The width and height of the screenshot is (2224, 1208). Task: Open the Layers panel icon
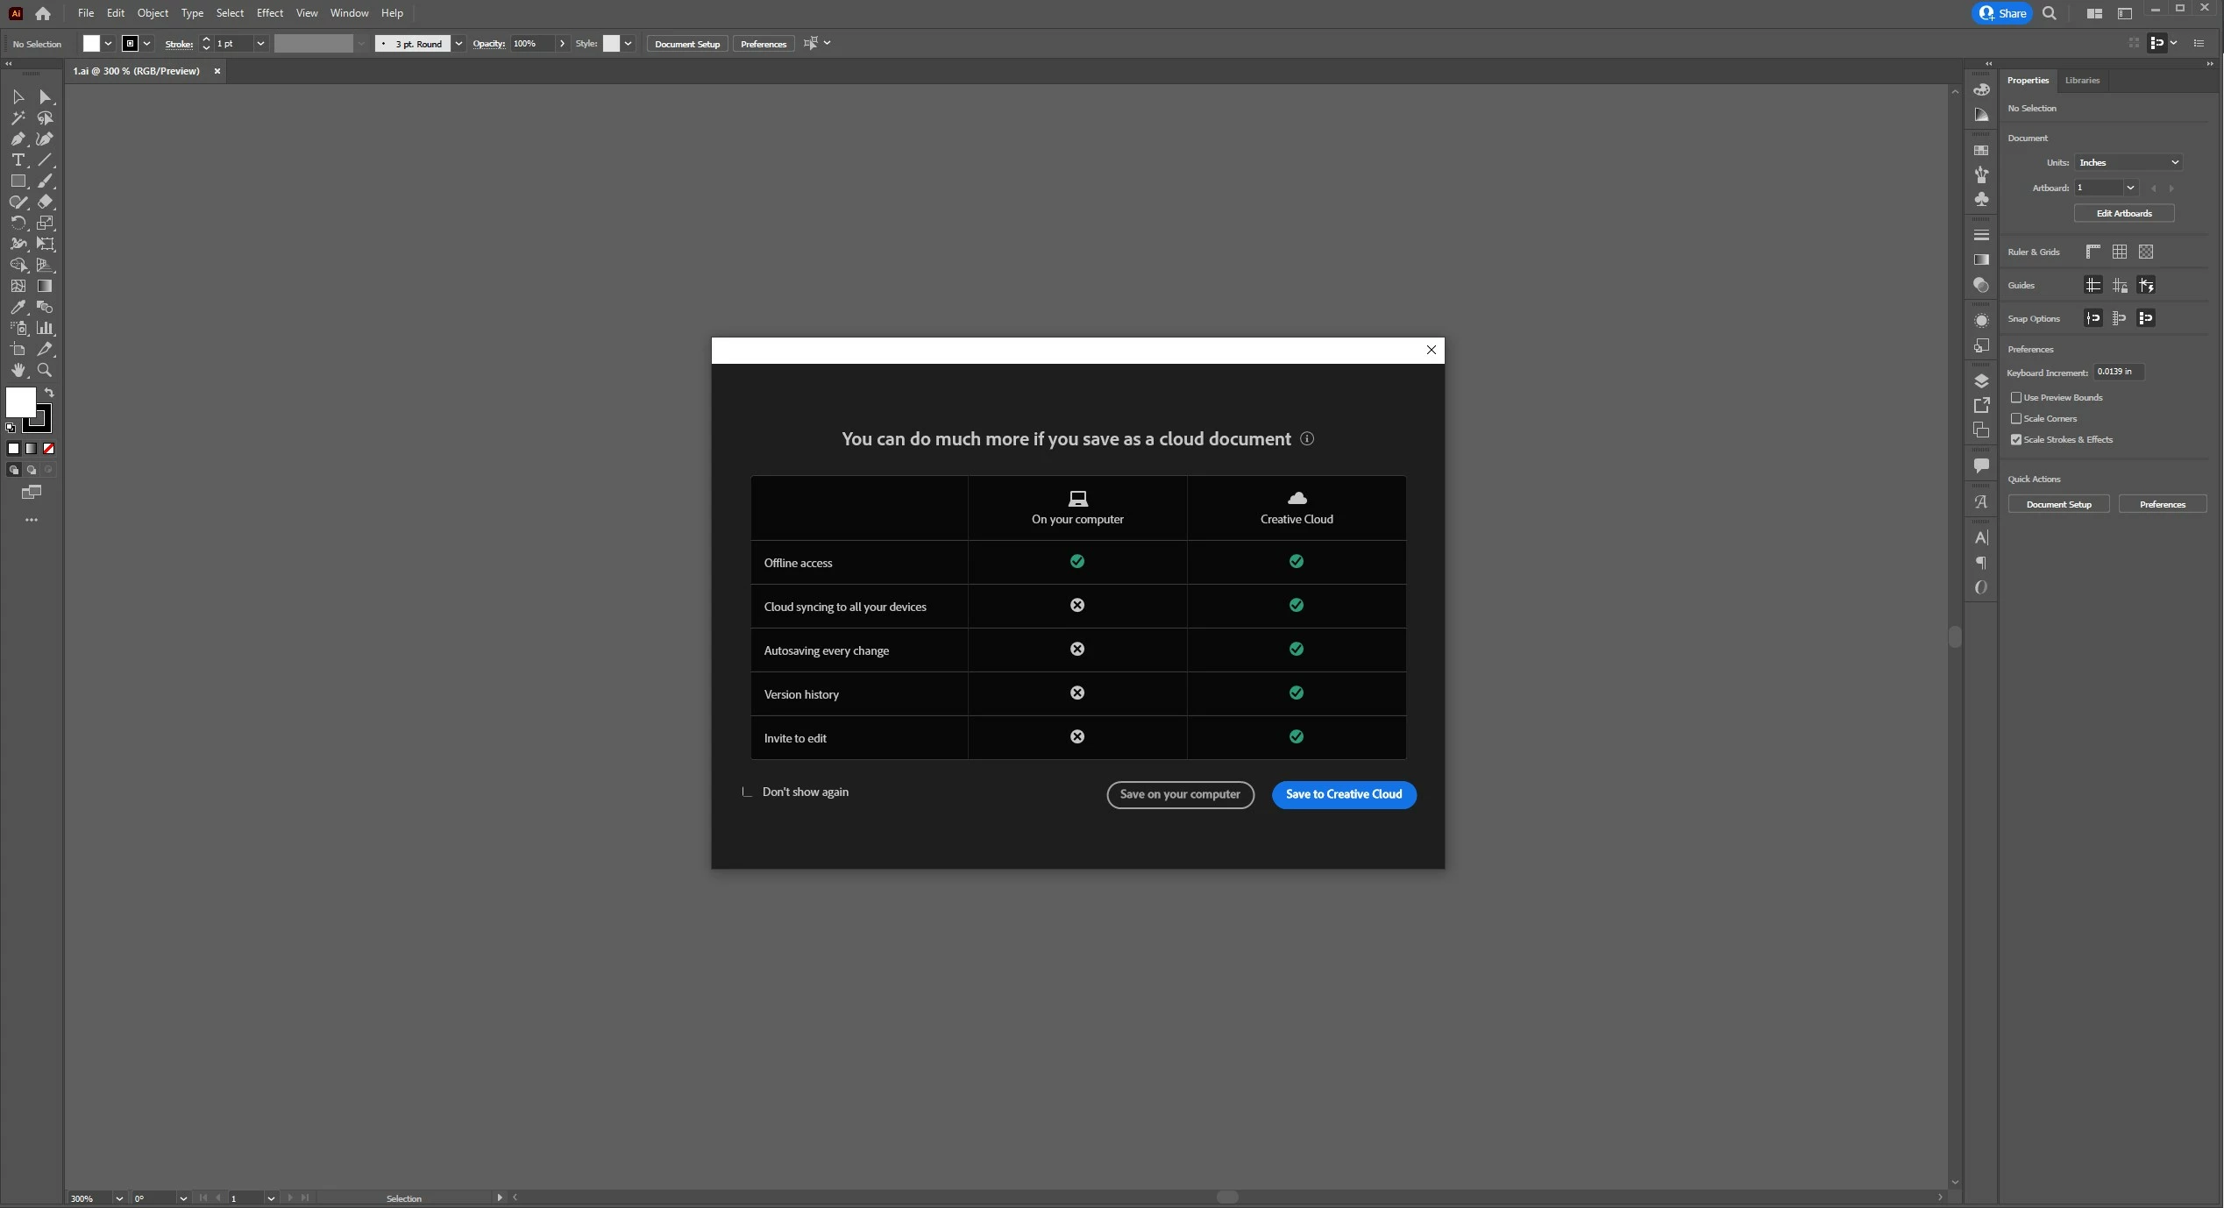(1981, 380)
